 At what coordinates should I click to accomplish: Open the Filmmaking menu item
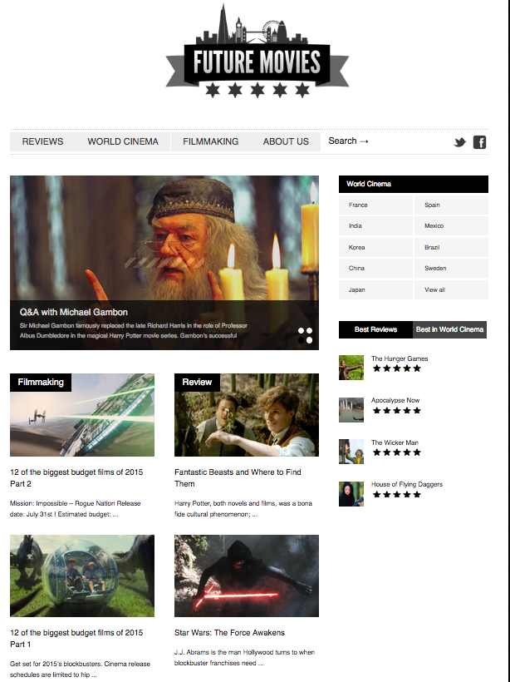pos(211,141)
